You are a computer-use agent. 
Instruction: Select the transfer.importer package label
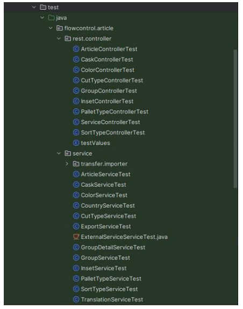pyautogui.click(x=104, y=164)
